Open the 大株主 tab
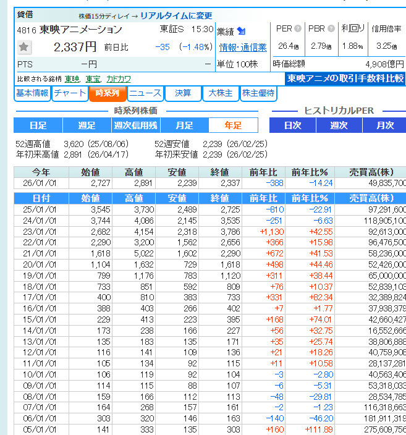406x435 pixels. tap(221, 93)
